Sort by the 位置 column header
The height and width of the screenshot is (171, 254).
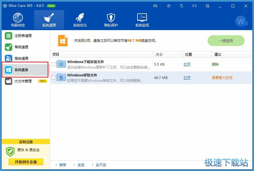pyautogui.click(x=197, y=55)
